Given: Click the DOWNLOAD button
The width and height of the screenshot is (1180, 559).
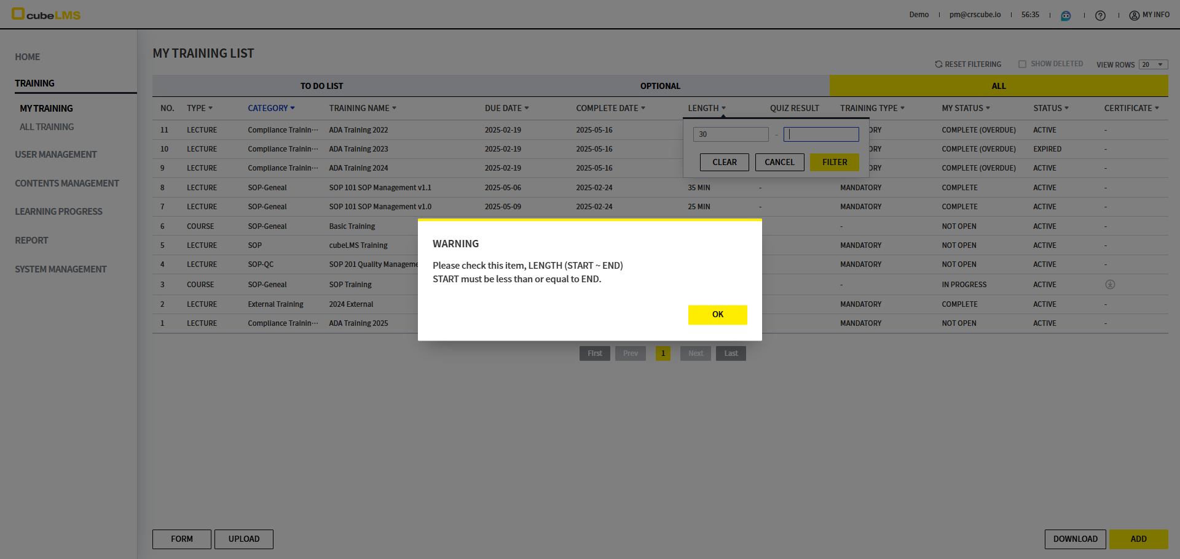Looking at the screenshot, I should click(1075, 539).
